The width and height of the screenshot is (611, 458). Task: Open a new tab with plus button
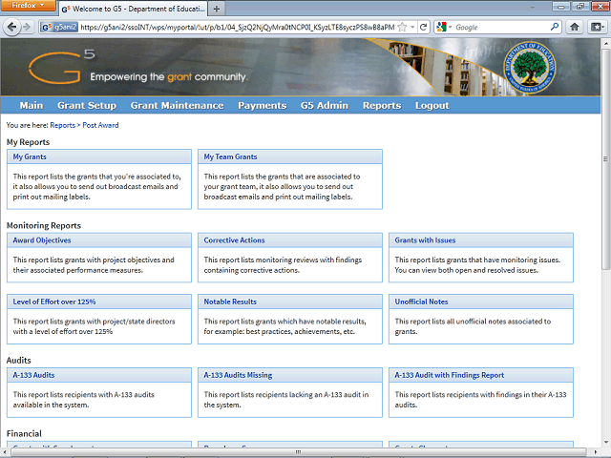(x=217, y=9)
